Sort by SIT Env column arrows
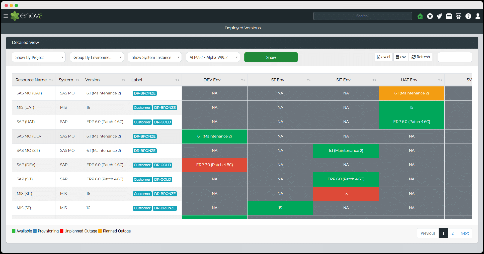Viewport: 484px width, 254px height. (x=374, y=80)
